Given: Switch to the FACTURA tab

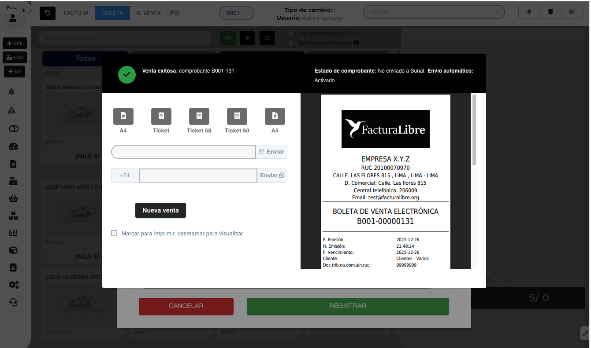Looking at the screenshot, I should point(76,13).
